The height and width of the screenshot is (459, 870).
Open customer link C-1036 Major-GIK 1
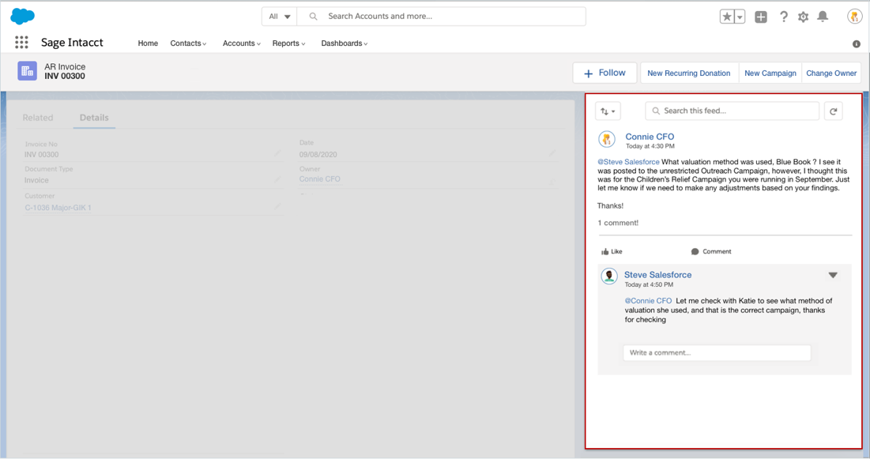58,208
